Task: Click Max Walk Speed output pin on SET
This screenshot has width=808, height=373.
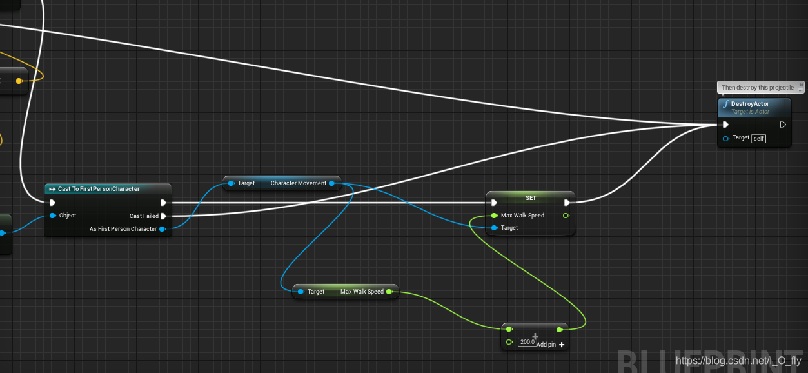Action: pos(566,216)
